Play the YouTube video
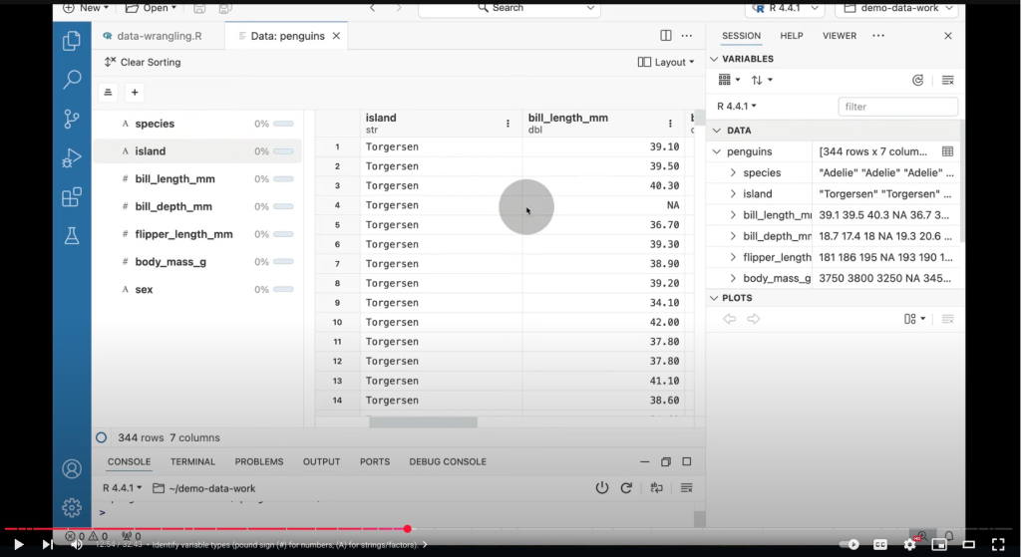The image size is (1021, 557). [18, 545]
